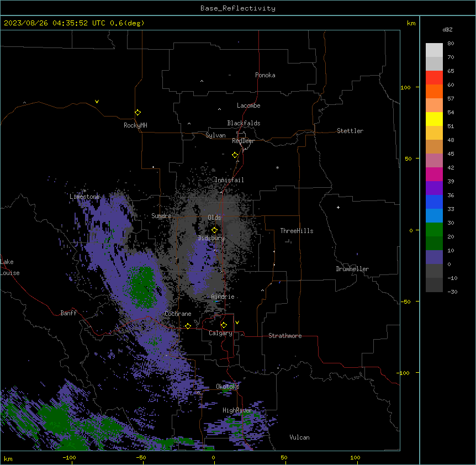Pick the royal blue 33-36 dBZ legend swatch
Viewport: 476px width, 465px height.
tap(434, 202)
